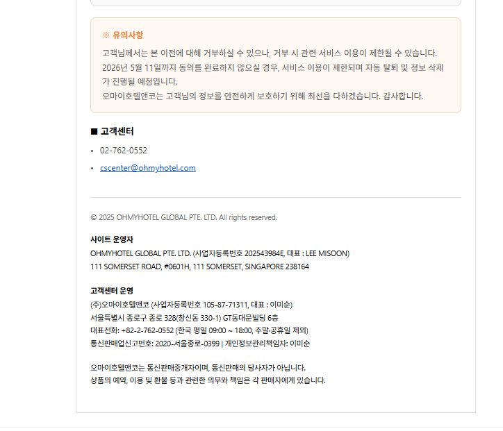Viewport: 503px width, 431px height.
Task: Click the ※ symbol in the notice box
Action: pyautogui.click(x=106, y=35)
